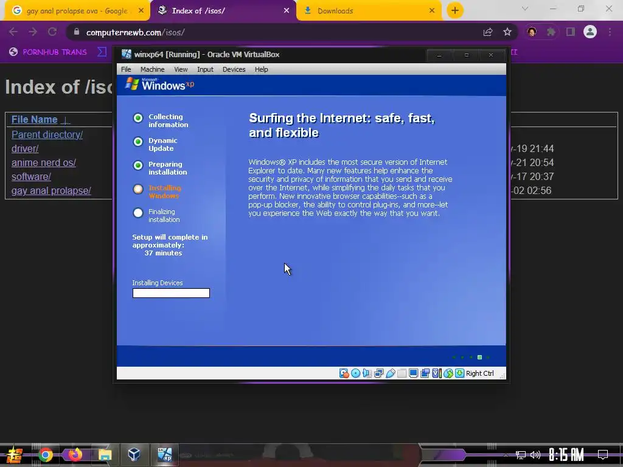Open the View menu in VirtualBox
623x467 pixels.
point(181,69)
